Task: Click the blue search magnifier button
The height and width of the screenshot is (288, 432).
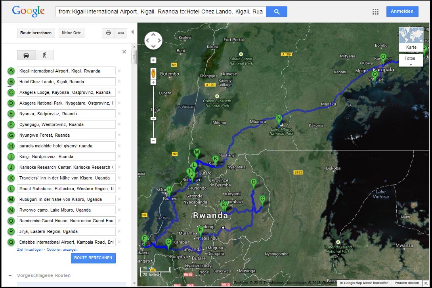Action: pos(277,11)
